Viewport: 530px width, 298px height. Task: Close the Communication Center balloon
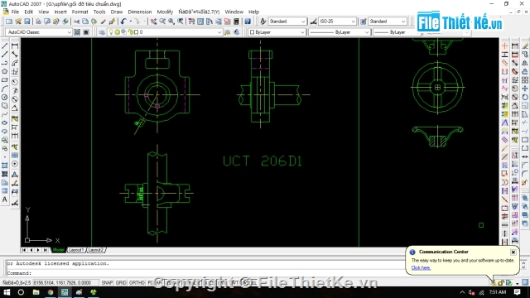(513, 252)
